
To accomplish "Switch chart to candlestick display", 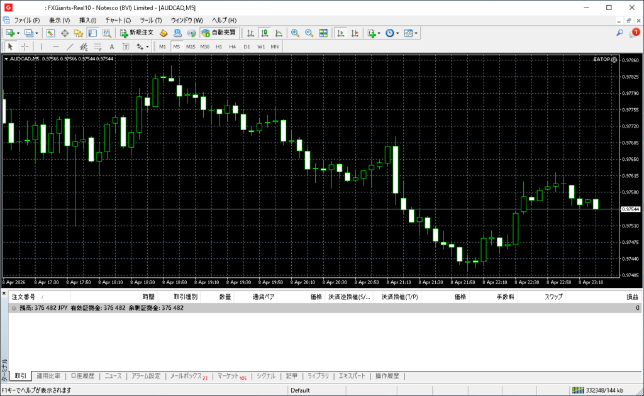I will coord(264,33).
